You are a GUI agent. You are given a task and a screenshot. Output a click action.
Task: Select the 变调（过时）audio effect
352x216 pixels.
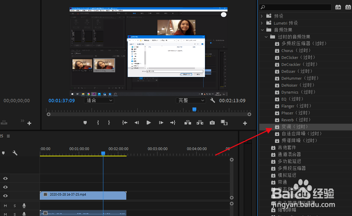[294, 127]
